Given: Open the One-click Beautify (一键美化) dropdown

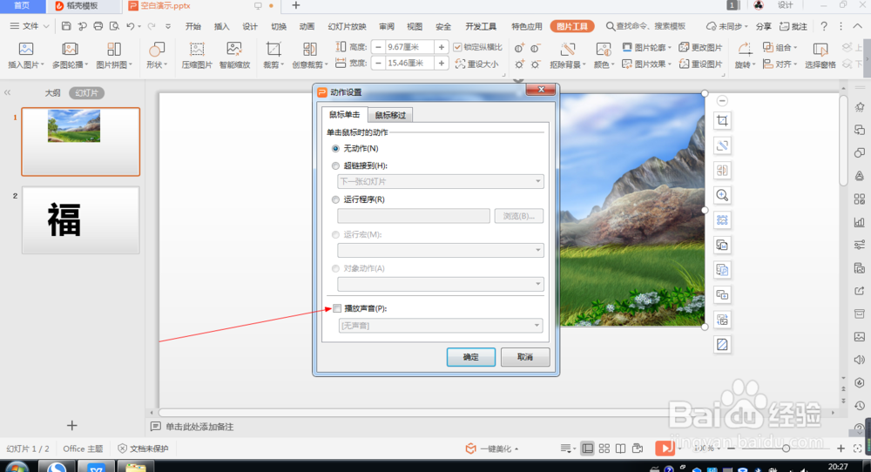Looking at the screenshot, I should click(492, 448).
